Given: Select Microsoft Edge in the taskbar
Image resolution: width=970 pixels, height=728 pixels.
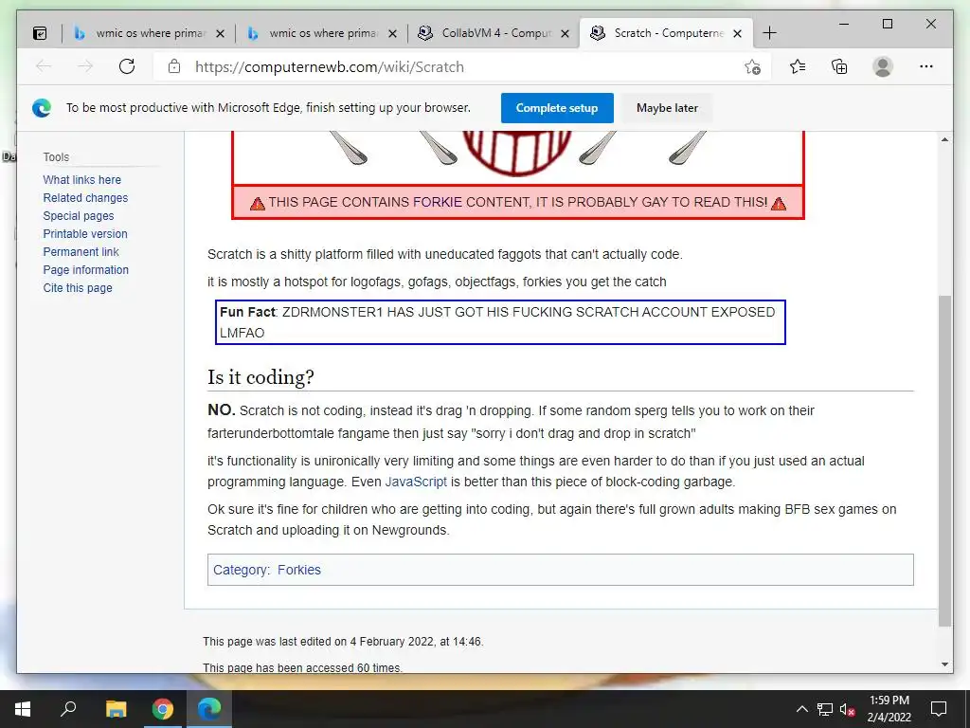Looking at the screenshot, I should coord(209,709).
